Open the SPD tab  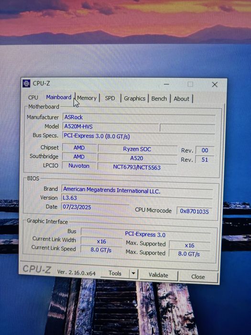click(110, 98)
